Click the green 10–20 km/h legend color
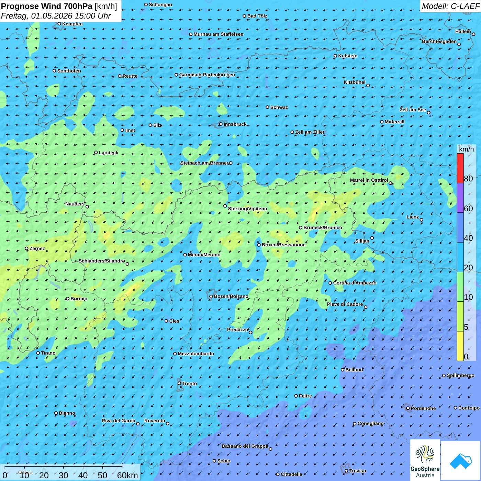 pos(460,287)
